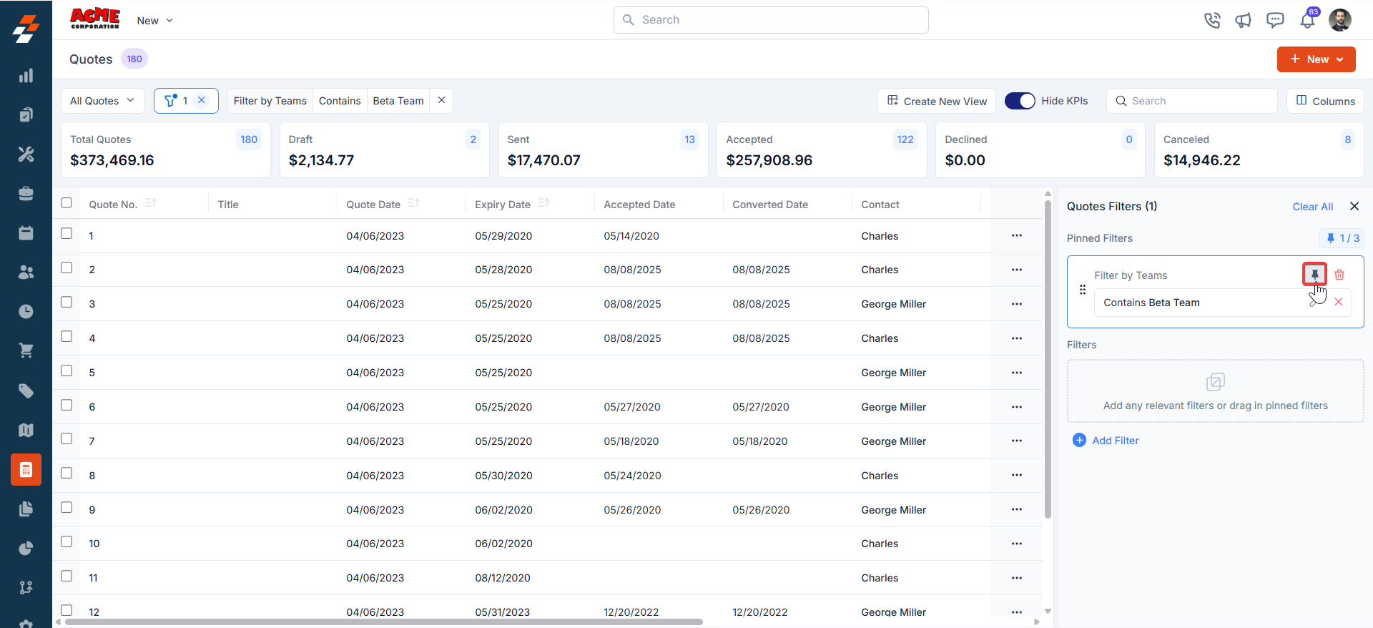Screen dimensions: 1373x628
Task: Select the Total Quotes KPI card
Action: coord(166,149)
